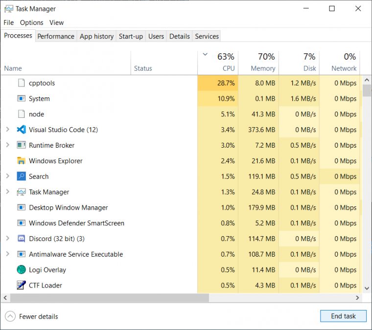
Task: Open the Options menu
Action: (31, 22)
